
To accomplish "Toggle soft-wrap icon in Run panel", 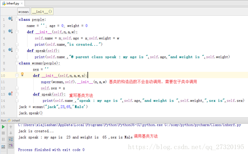I will [11, 139].
